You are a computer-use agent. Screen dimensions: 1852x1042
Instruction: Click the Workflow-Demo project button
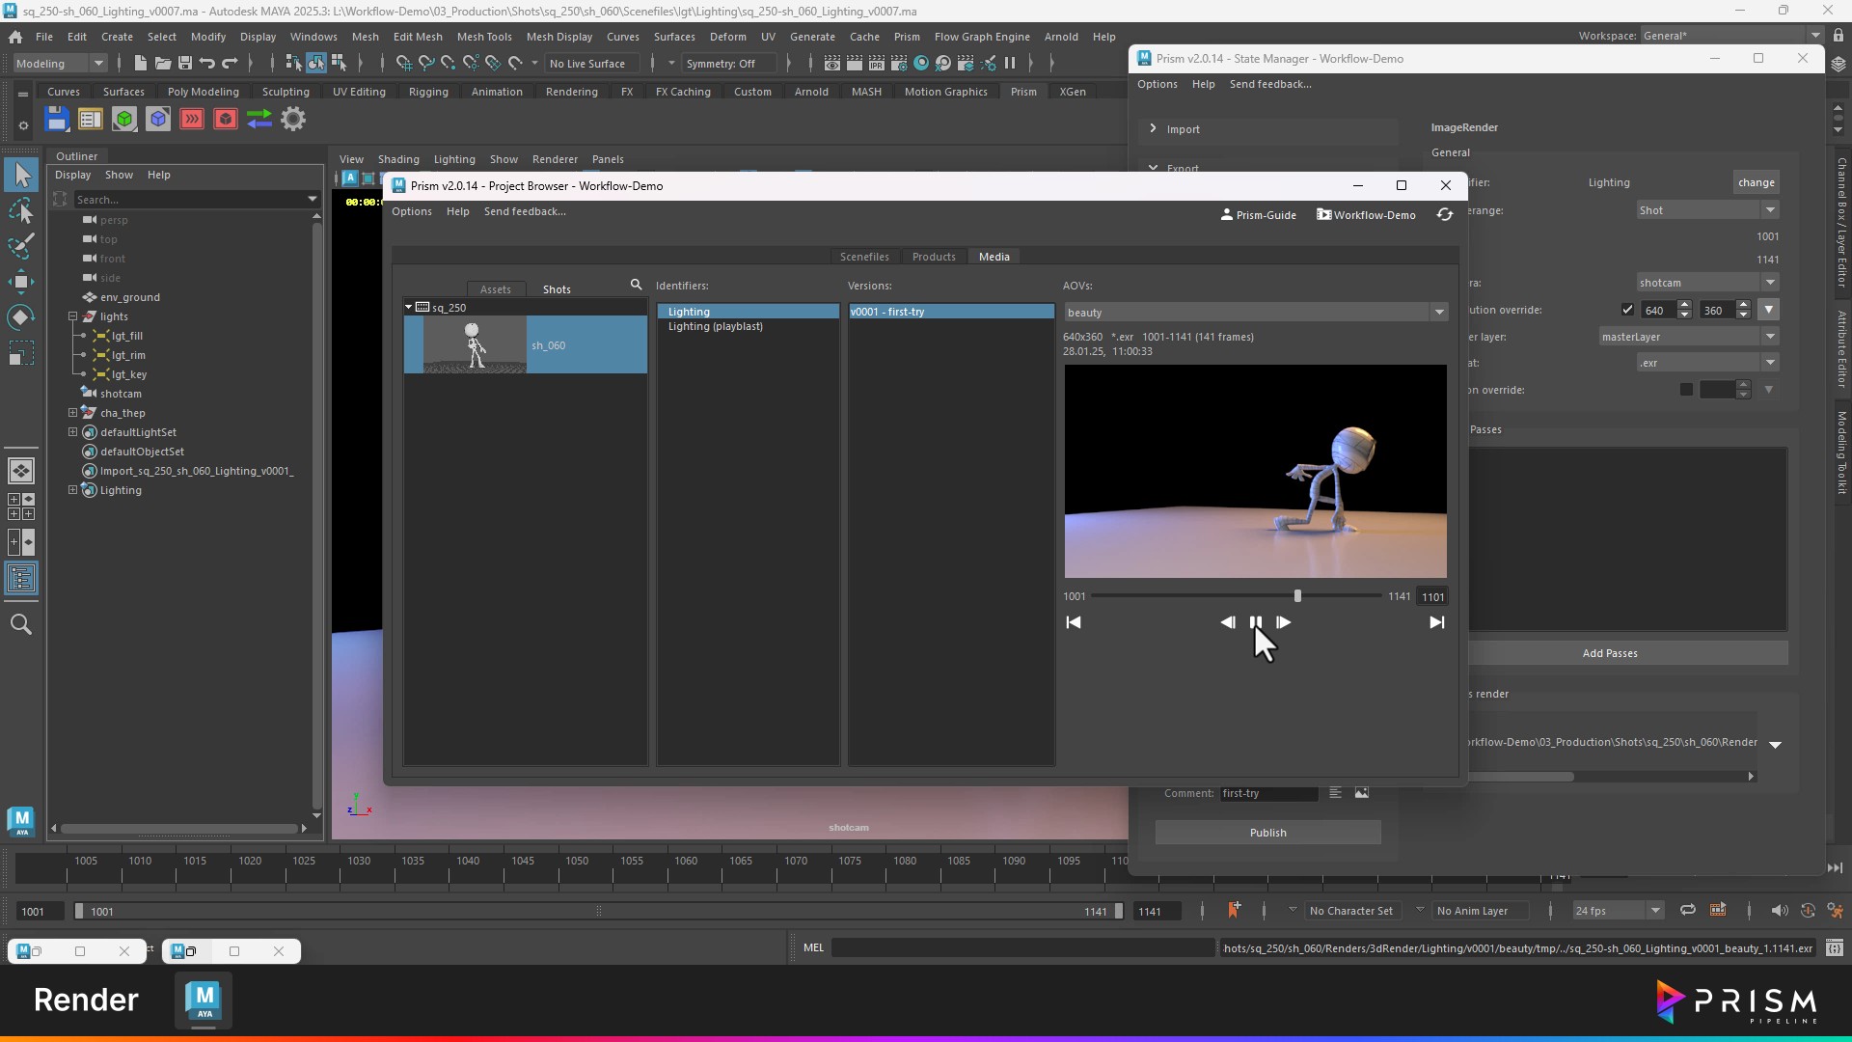pyautogui.click(x=1366, y=214)
